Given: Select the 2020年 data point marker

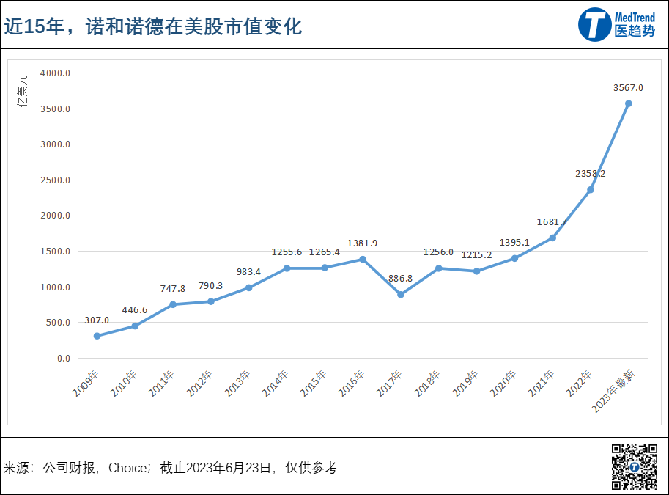Looking at the screenshot, I should [x=514, y=258].
